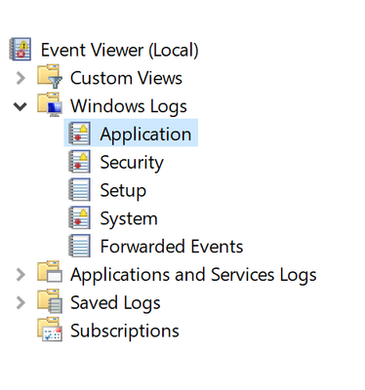
Task: Open the System log label
Action: point(129,218)
